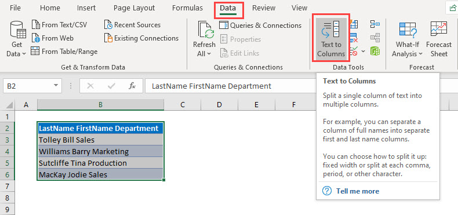The height and width of the screenshot is (215, 458).
Task: Switch to the Review tab
Action: pos(264,8)
